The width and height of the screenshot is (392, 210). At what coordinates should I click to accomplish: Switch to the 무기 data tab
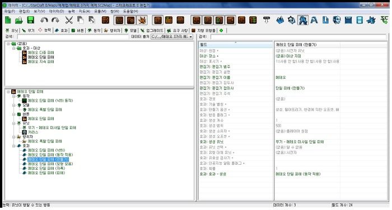pyautogui.click(x=28, y=30)
